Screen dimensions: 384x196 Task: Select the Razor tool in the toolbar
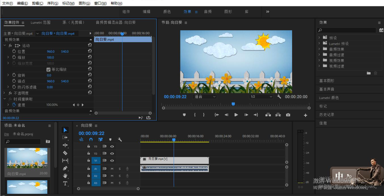click(x=65, y=153)
